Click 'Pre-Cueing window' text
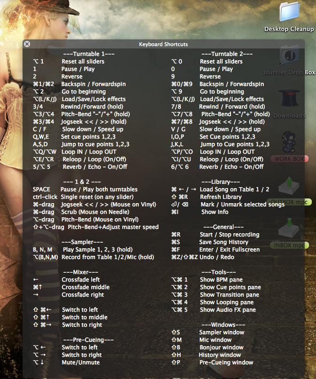Image resolution: width=316 pixels, height=379 pixels. click(226, 363)
